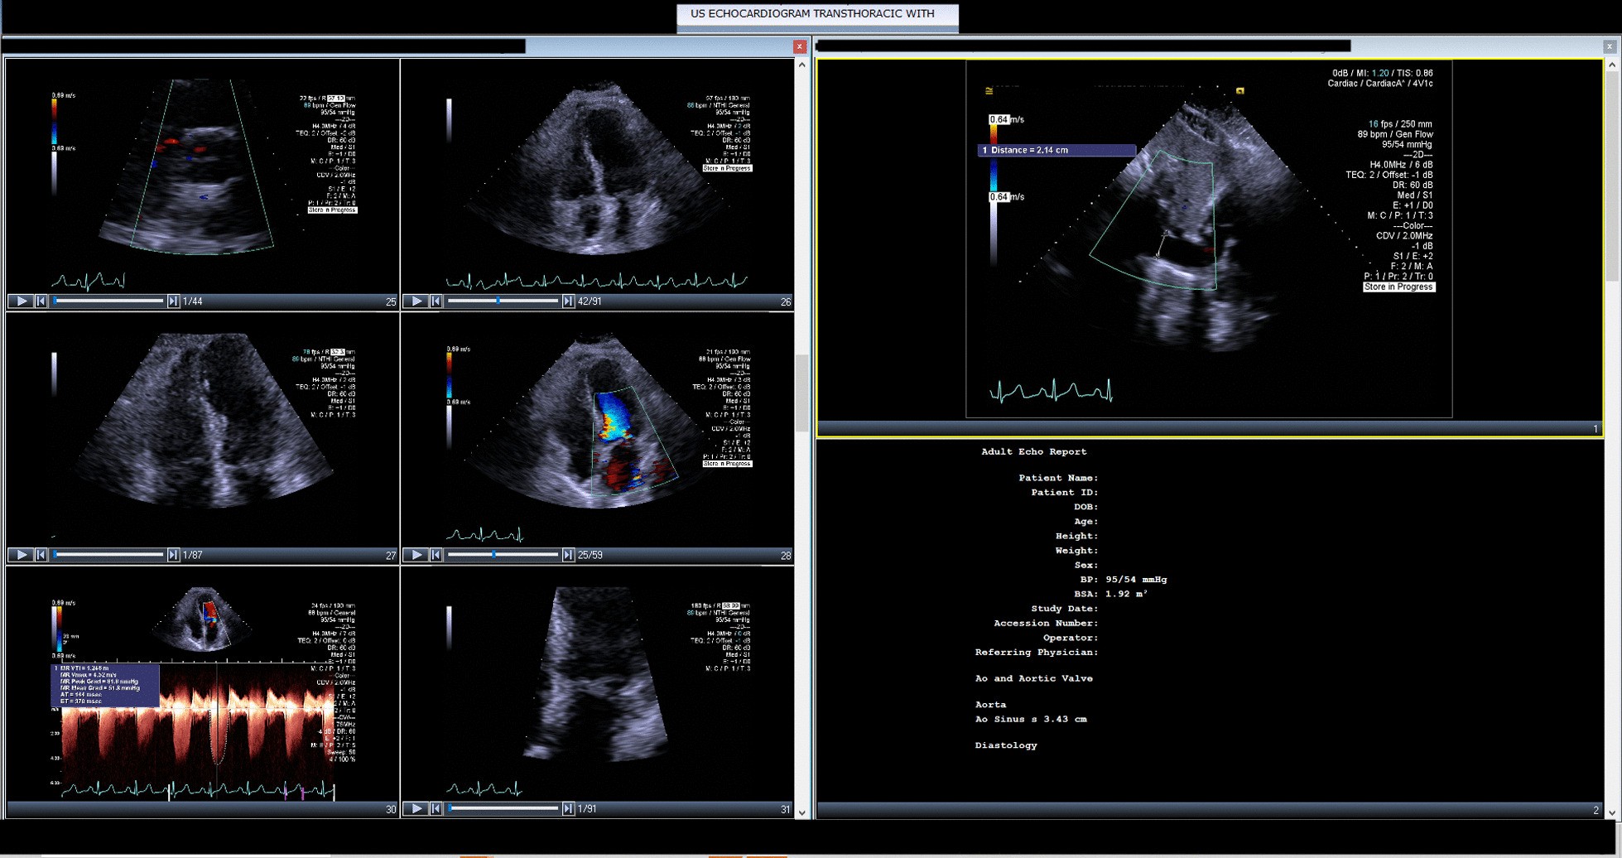Play clip 26 with the play button
The width and height of the screenshot is (1622, 858).
tap(416, 301)
